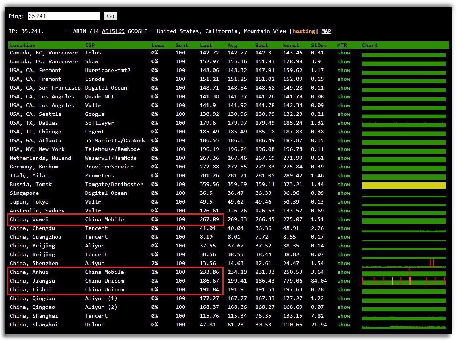Show MTR for Vancouver Telus row

pos(344,53)
